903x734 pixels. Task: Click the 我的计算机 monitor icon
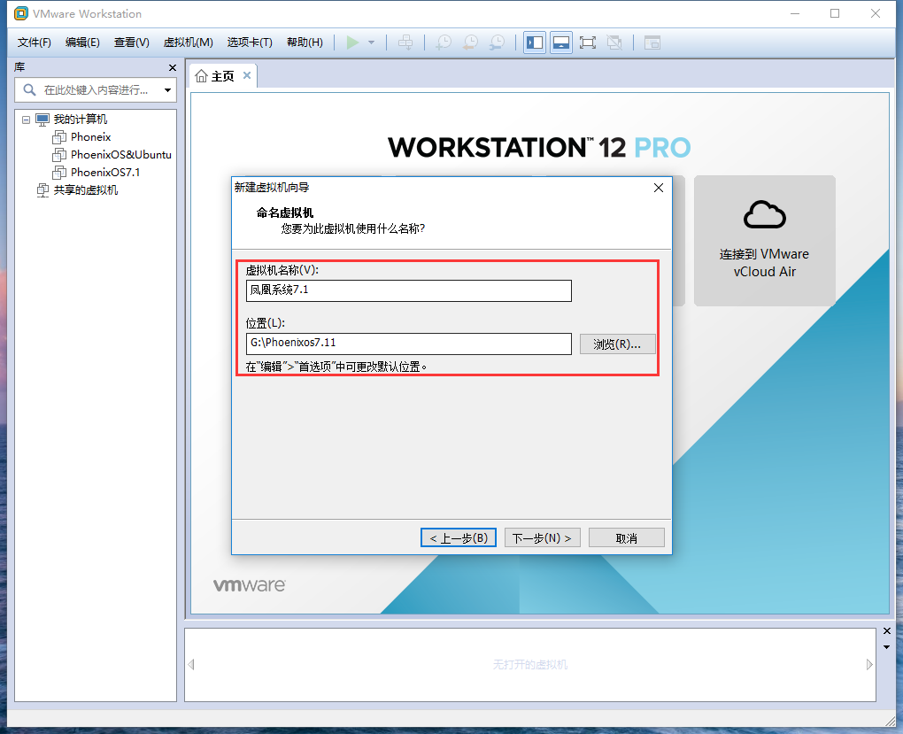42,120
